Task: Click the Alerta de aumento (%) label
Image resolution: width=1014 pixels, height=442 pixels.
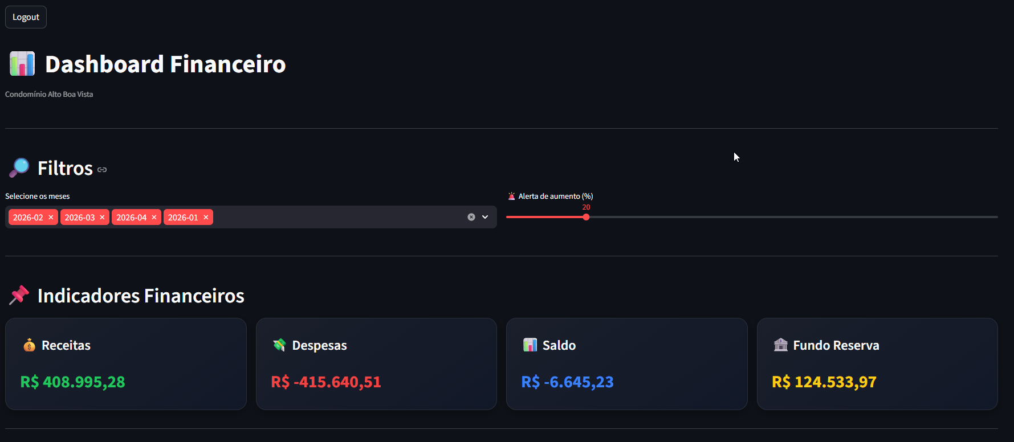Action: (x=556, y=197)
